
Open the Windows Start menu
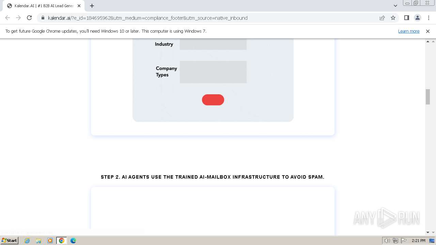tap(10, 241)
